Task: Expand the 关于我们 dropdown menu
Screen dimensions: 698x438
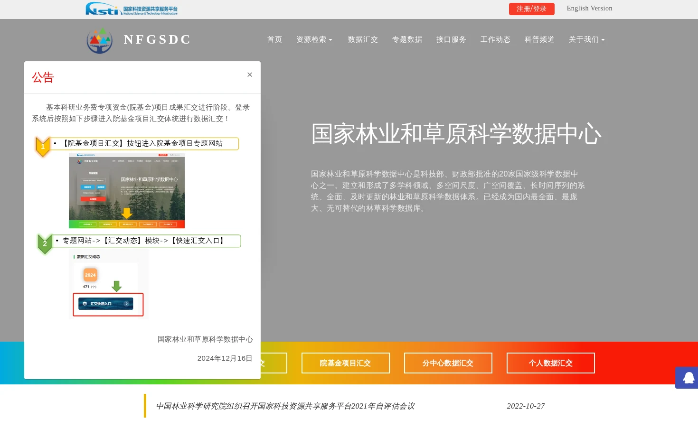Action: (586, 39)
